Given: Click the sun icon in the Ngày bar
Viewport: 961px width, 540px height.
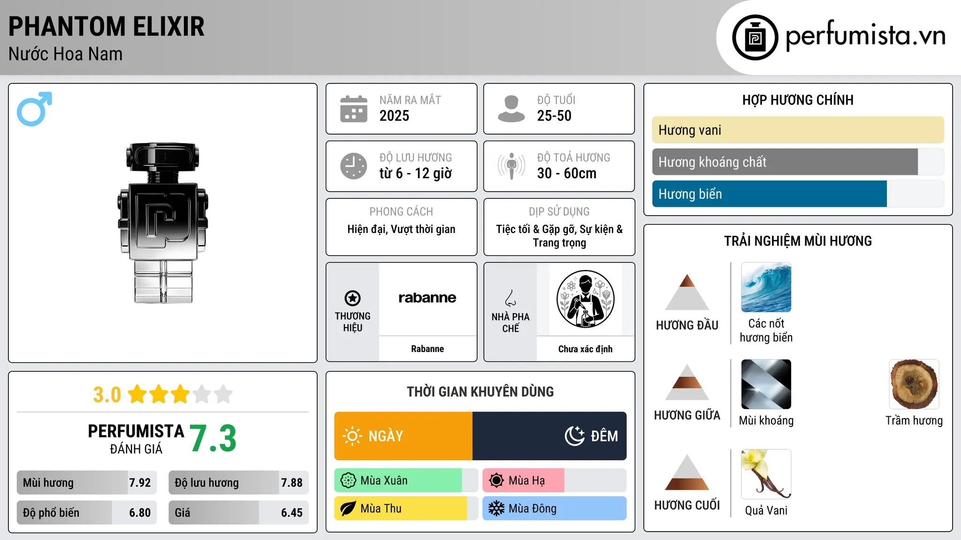Looking at the screenshot, I should pyautogui.click(x=352, y=436).
